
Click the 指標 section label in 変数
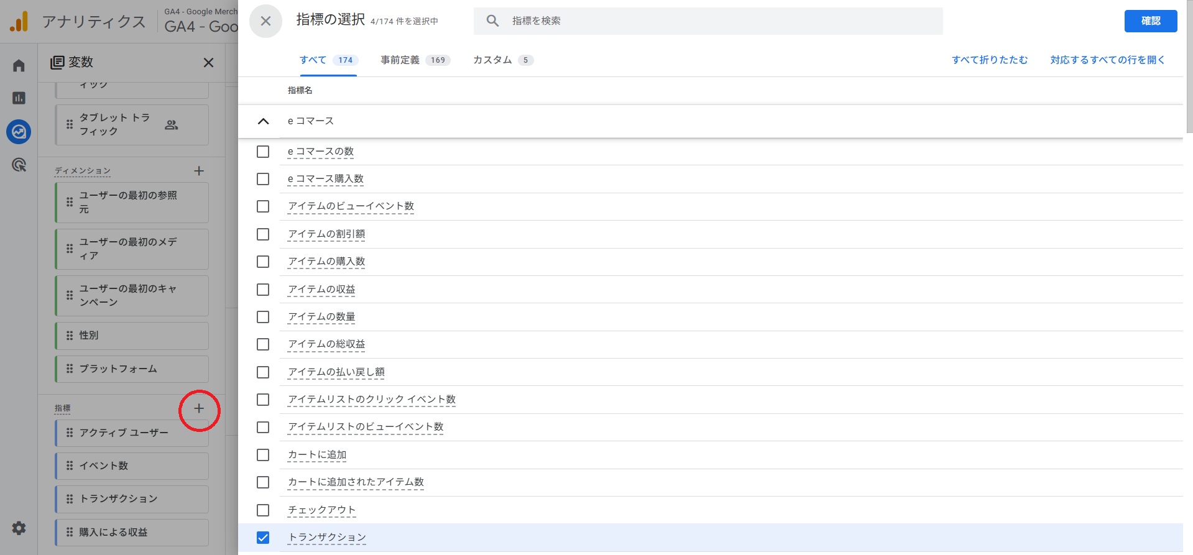tap(62, 408)
